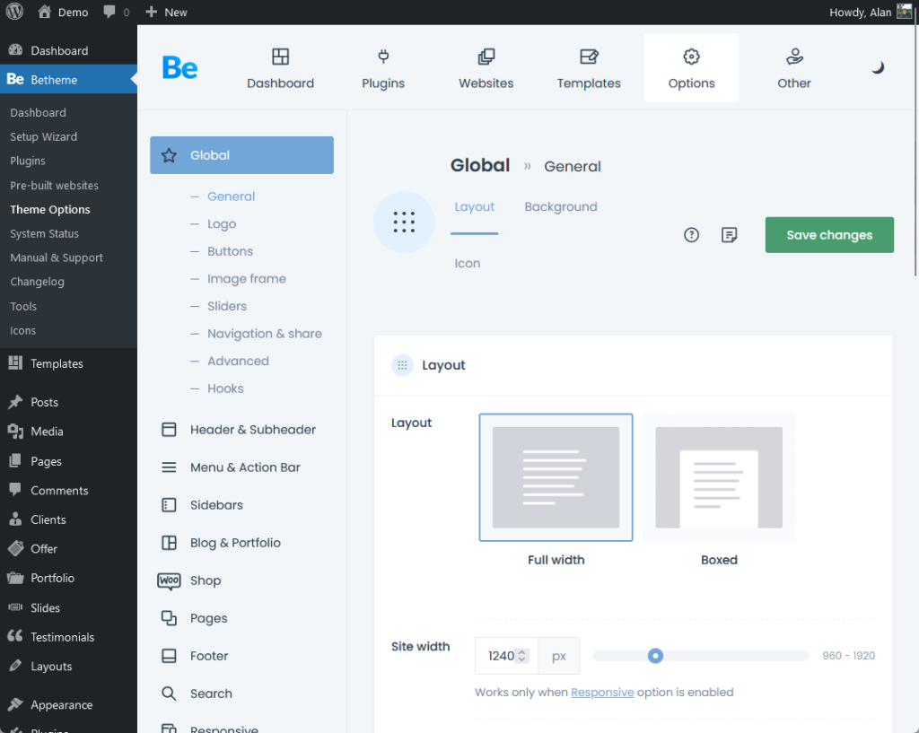Open Manual & Support in WP sidebar

57,257
